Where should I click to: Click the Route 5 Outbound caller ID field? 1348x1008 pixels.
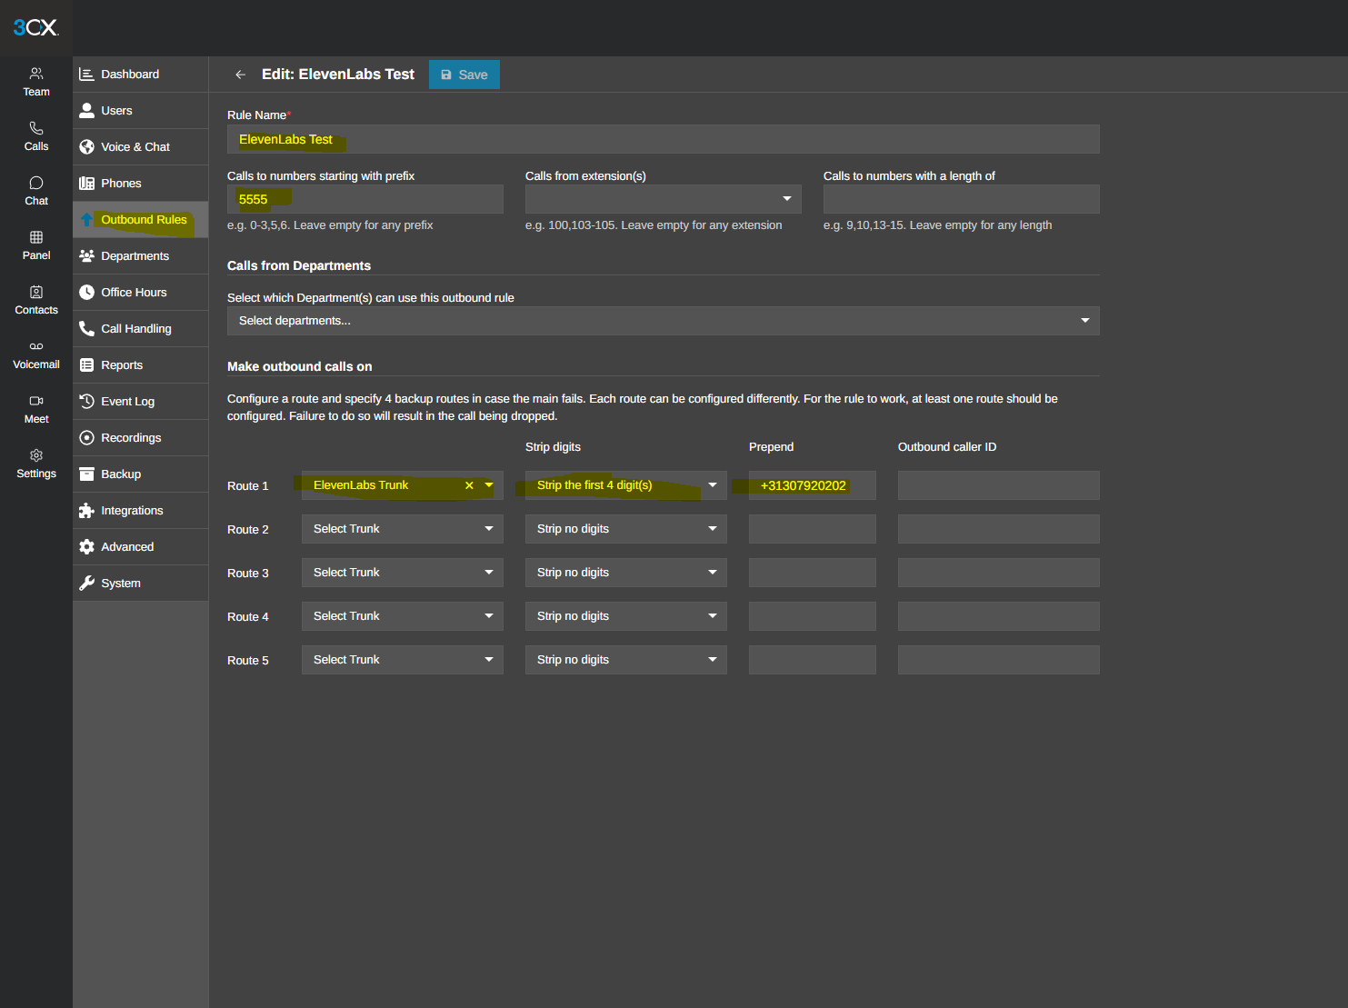[x=999, y=660]
